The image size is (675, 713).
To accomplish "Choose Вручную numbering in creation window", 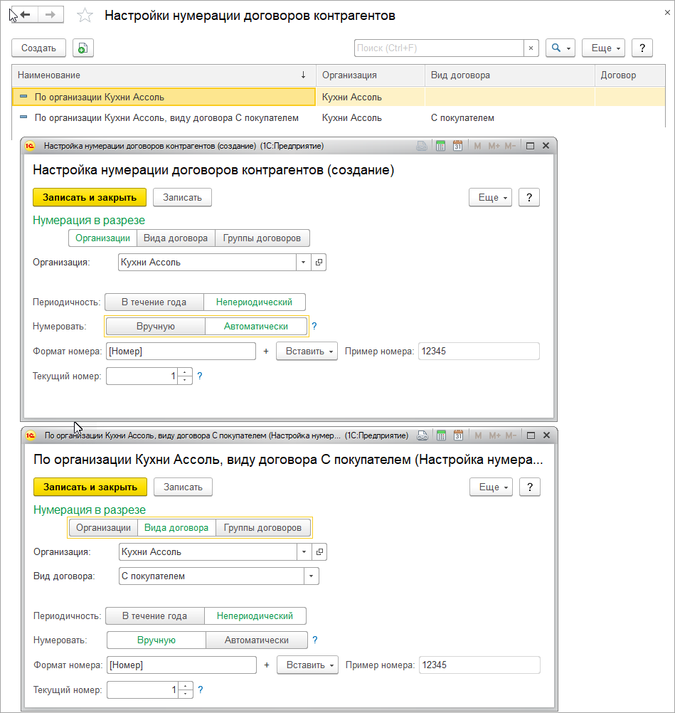I will click(156, 326).
